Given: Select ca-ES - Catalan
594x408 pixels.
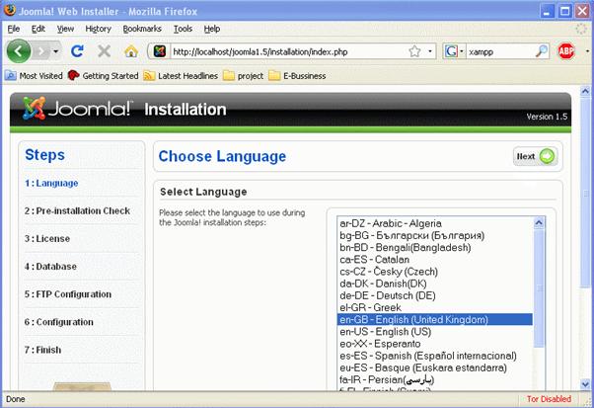Looking at the screenshot, I should point(435,260).
